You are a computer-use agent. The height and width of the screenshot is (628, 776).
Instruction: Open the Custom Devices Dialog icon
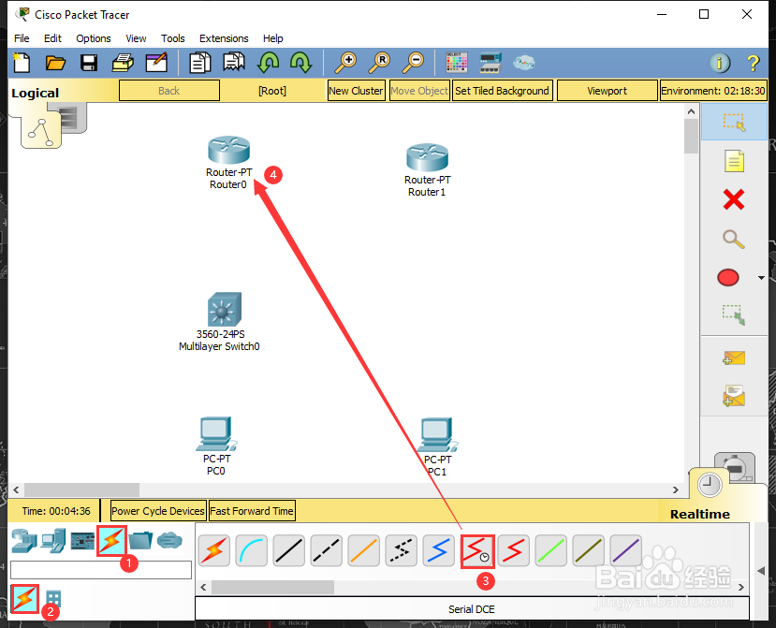click(x=490, y=63)
